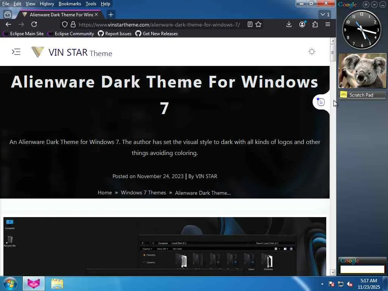This screenshot has width=388, height=291.
Task: Open the account profile icon
Action: (302, 24)
